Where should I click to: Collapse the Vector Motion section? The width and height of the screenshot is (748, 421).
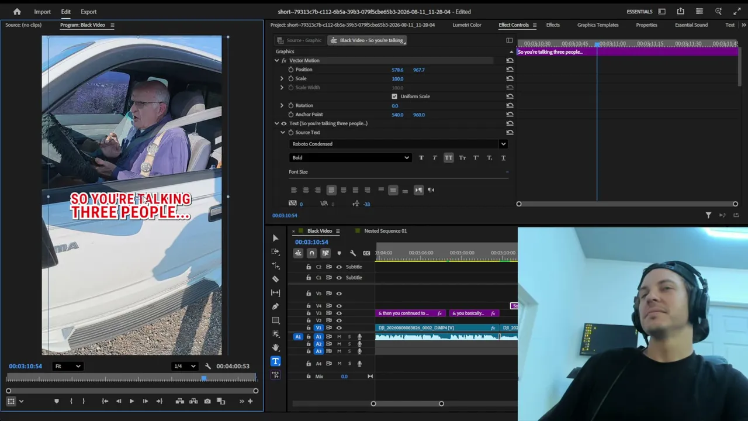coord(277,61)
